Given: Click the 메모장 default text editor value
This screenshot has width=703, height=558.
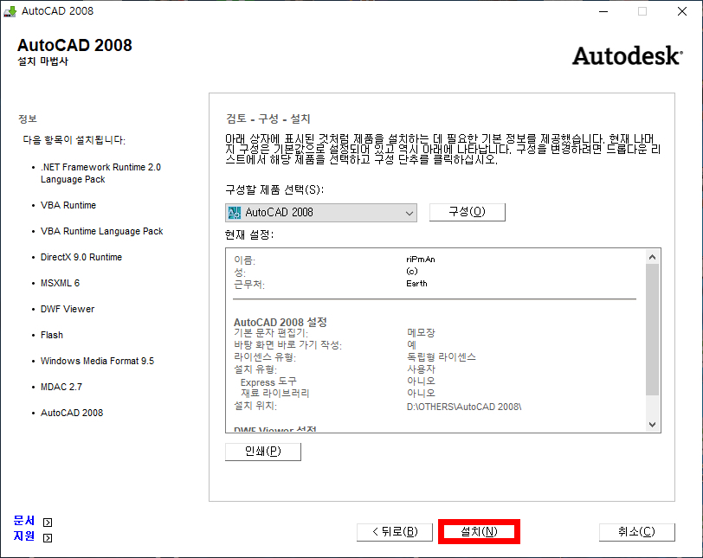Looking at the screenshot, I should tap(421, 333).
